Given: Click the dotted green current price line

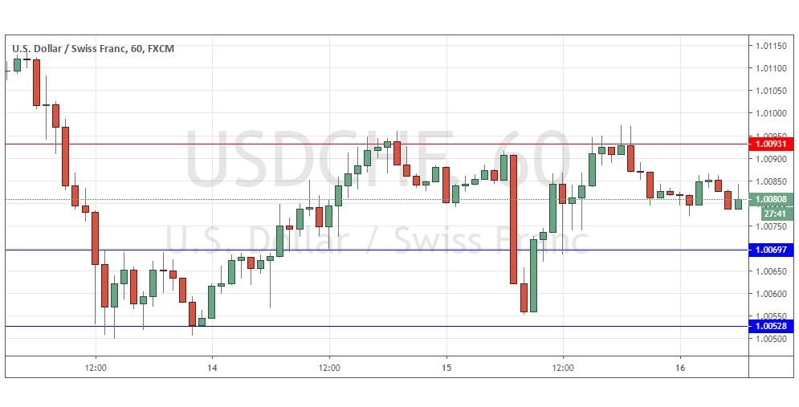Looking at the screenshot, I should pos(241,199).
